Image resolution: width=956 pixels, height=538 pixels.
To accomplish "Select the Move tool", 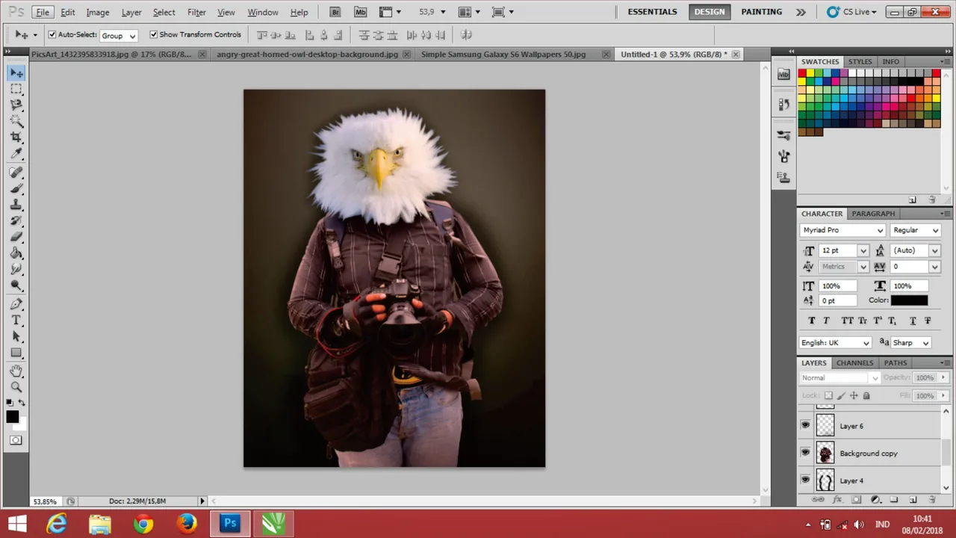I will (16, 72).
